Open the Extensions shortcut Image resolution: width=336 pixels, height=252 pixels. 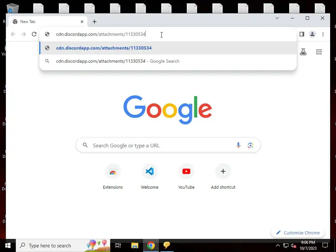pos(113,176)
